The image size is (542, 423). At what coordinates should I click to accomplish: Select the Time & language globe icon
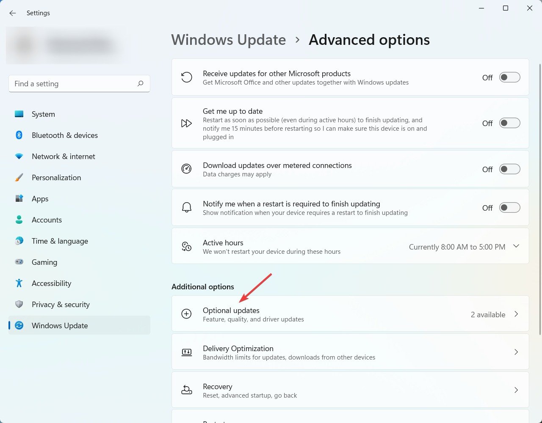coord(19,241)
